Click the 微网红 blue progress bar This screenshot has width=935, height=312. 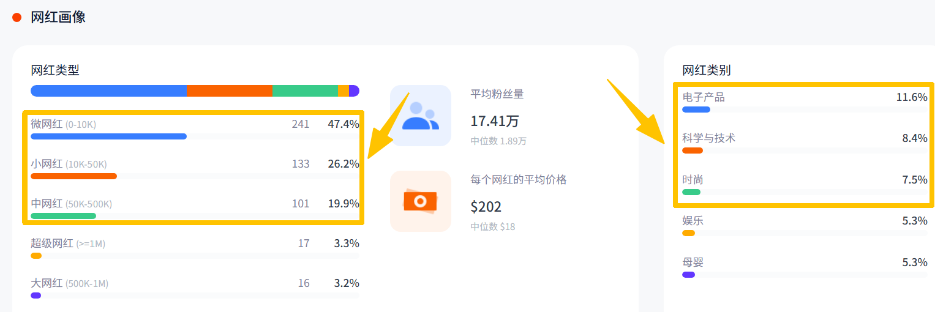(x=108, y=136)
